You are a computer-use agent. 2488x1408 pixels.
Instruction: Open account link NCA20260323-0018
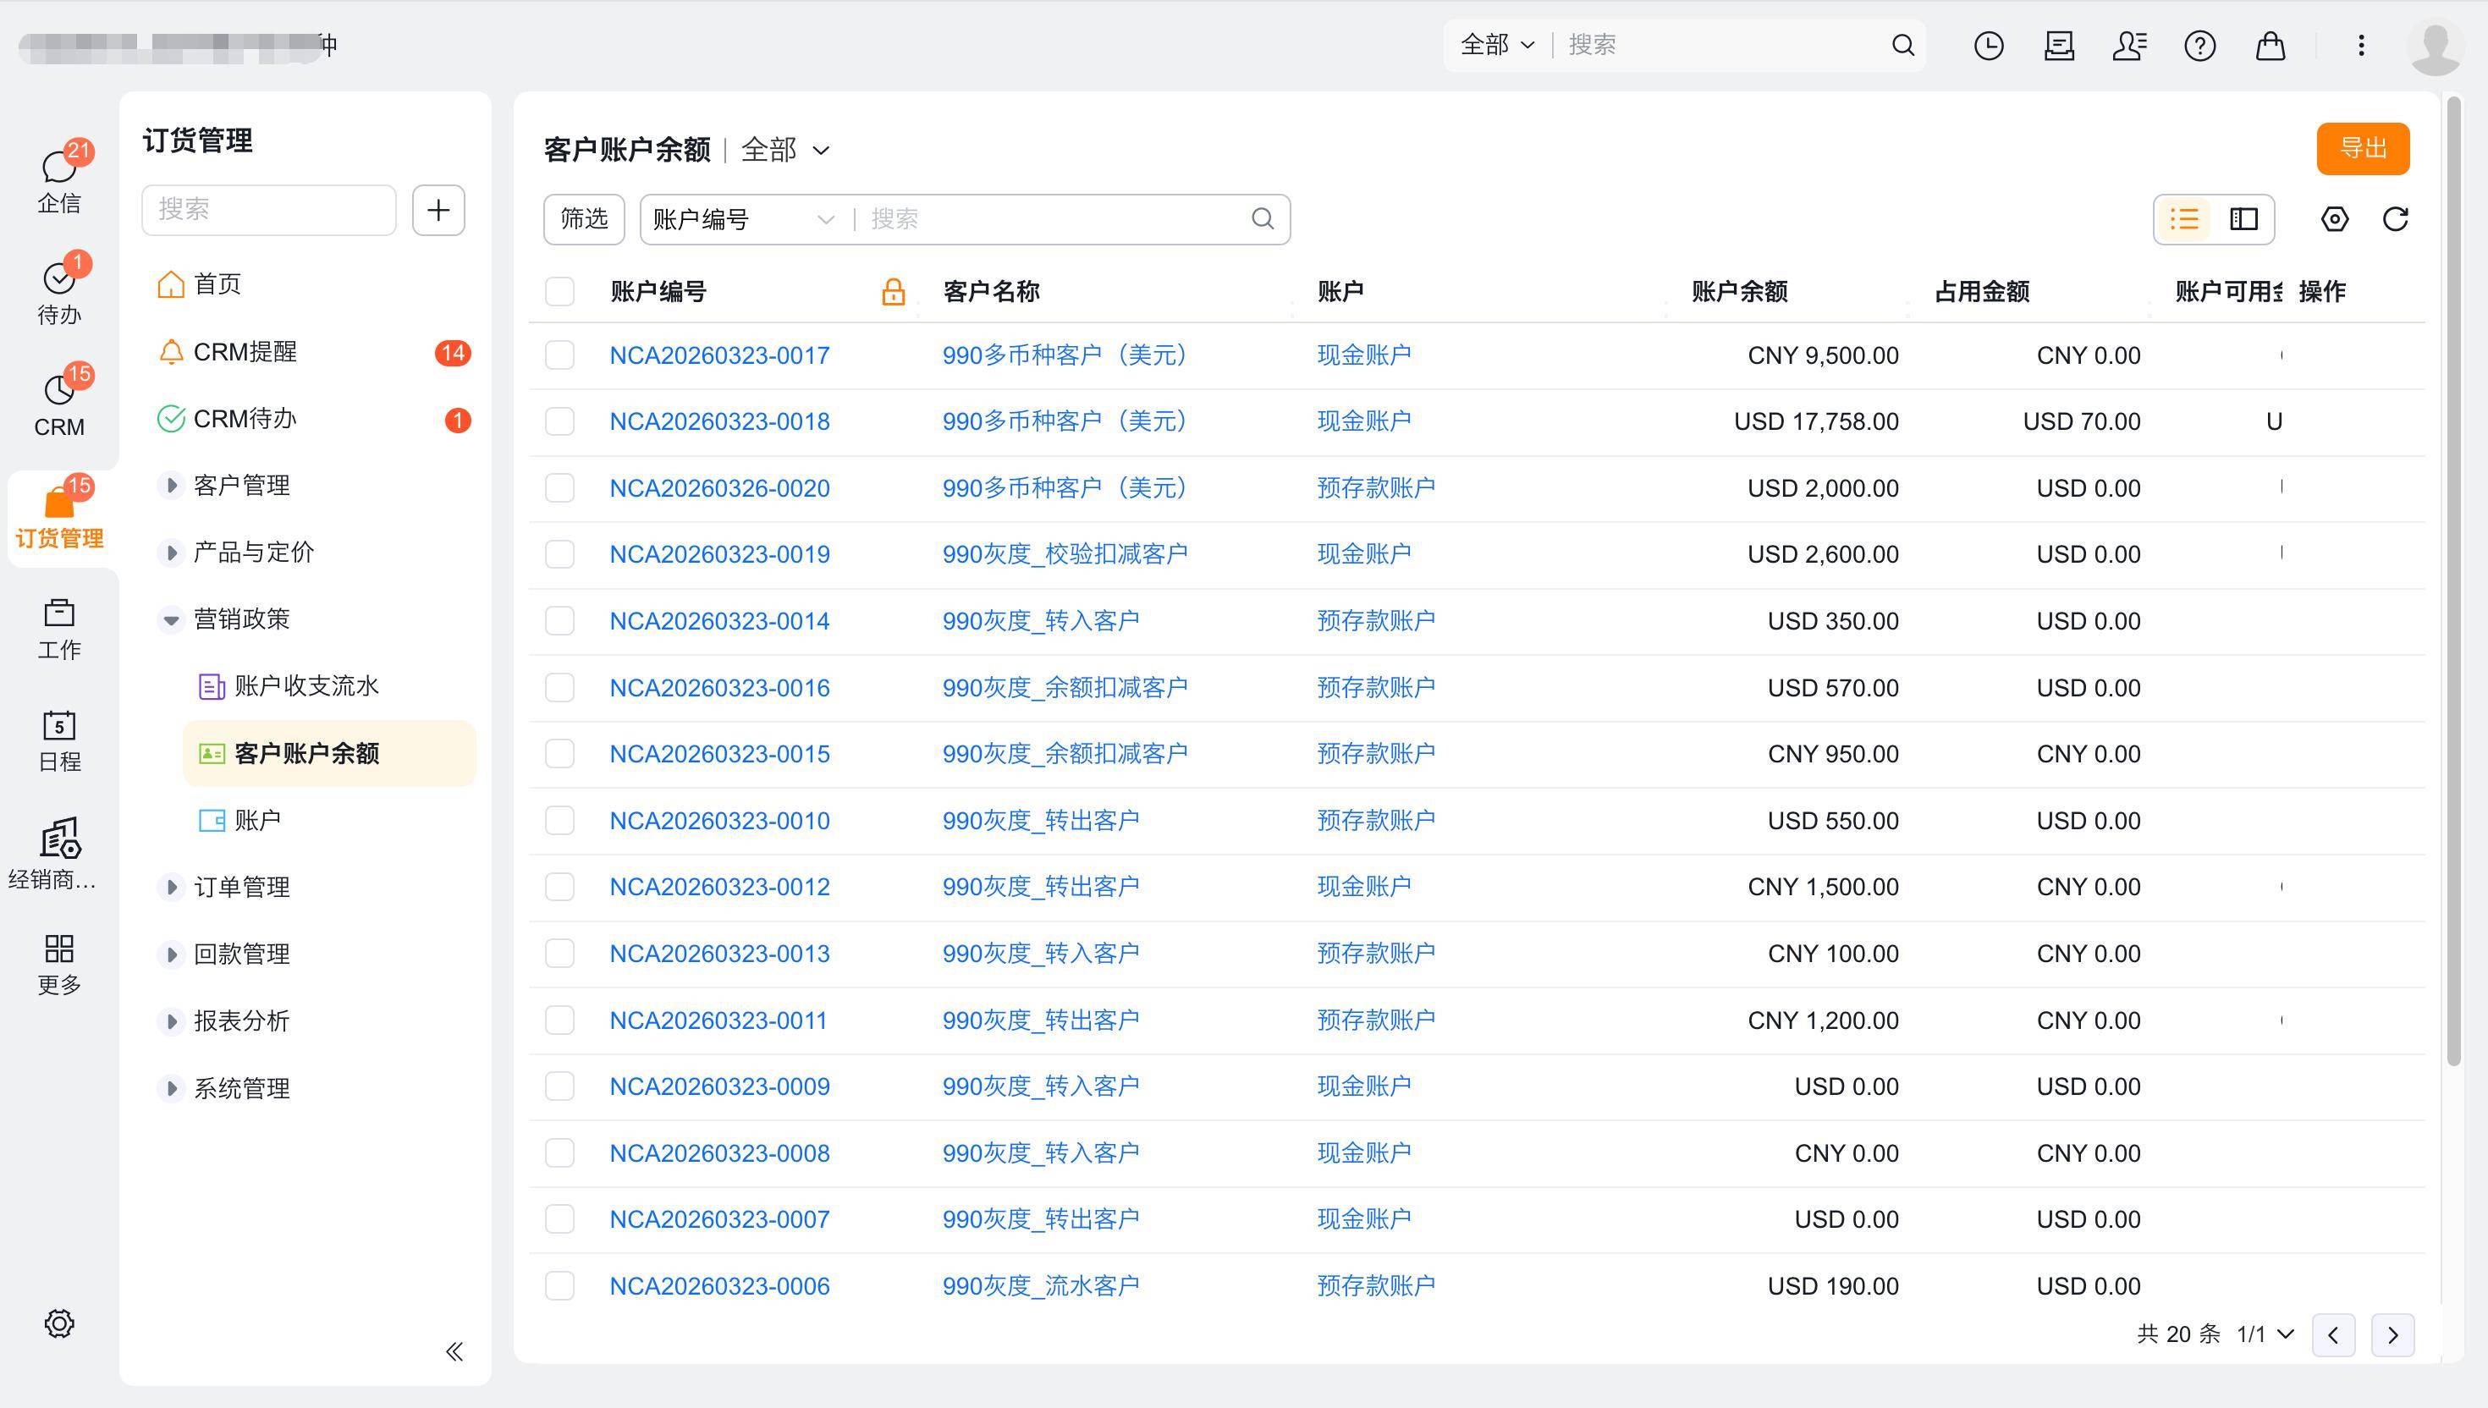click(718, 421)
